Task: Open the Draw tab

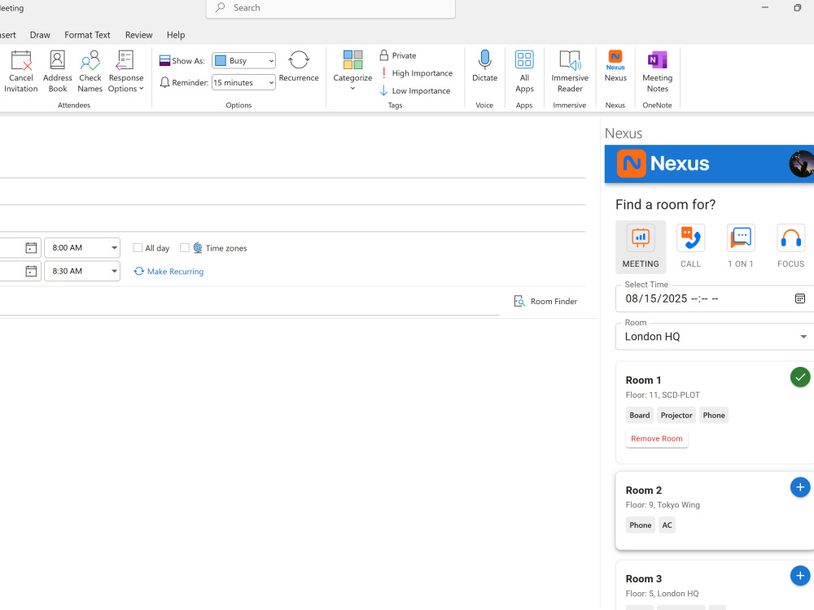Action: coord(40,35)
